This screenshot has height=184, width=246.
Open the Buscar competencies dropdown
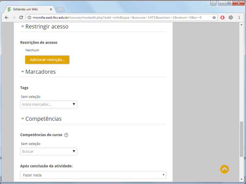coord(49,151)
